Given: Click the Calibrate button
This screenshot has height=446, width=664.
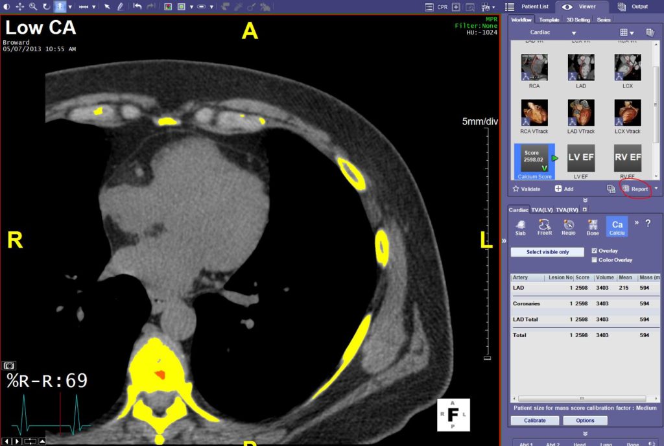Looking at the screenshot, I should tap(535, 421).
